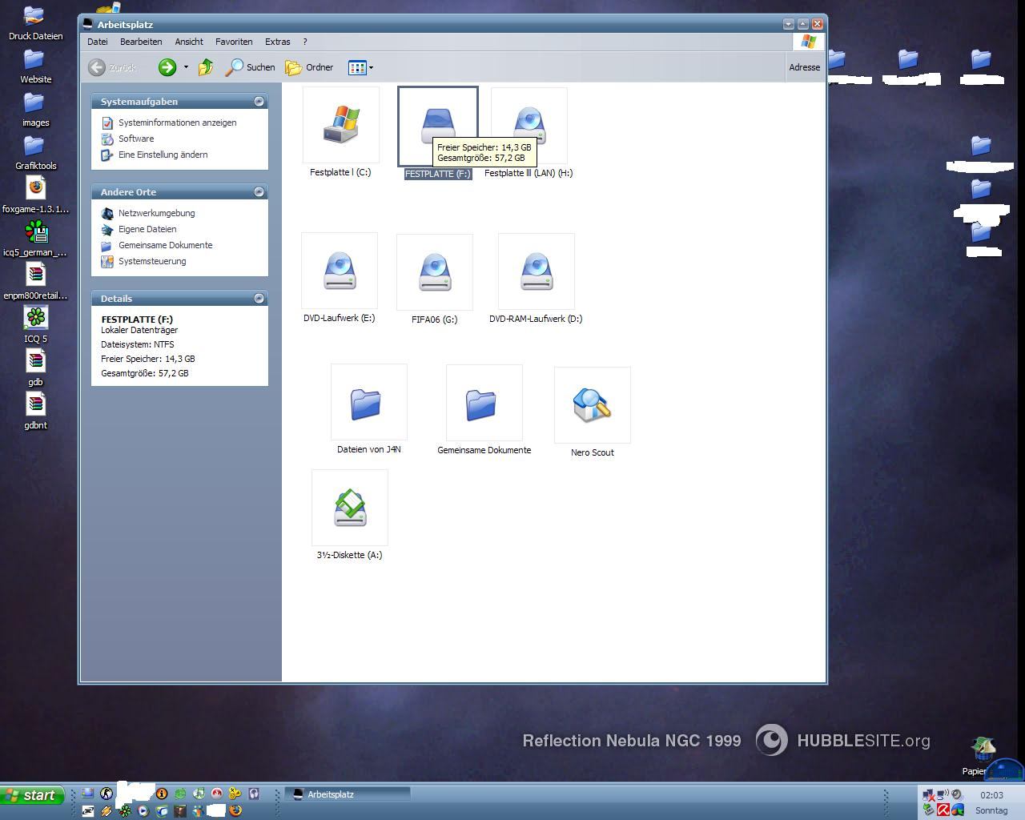Select the FESTPLATTE (F:) drive icon
This screenshot has height=820, width=1025.
pyautogui.click(x=438, y=128)
